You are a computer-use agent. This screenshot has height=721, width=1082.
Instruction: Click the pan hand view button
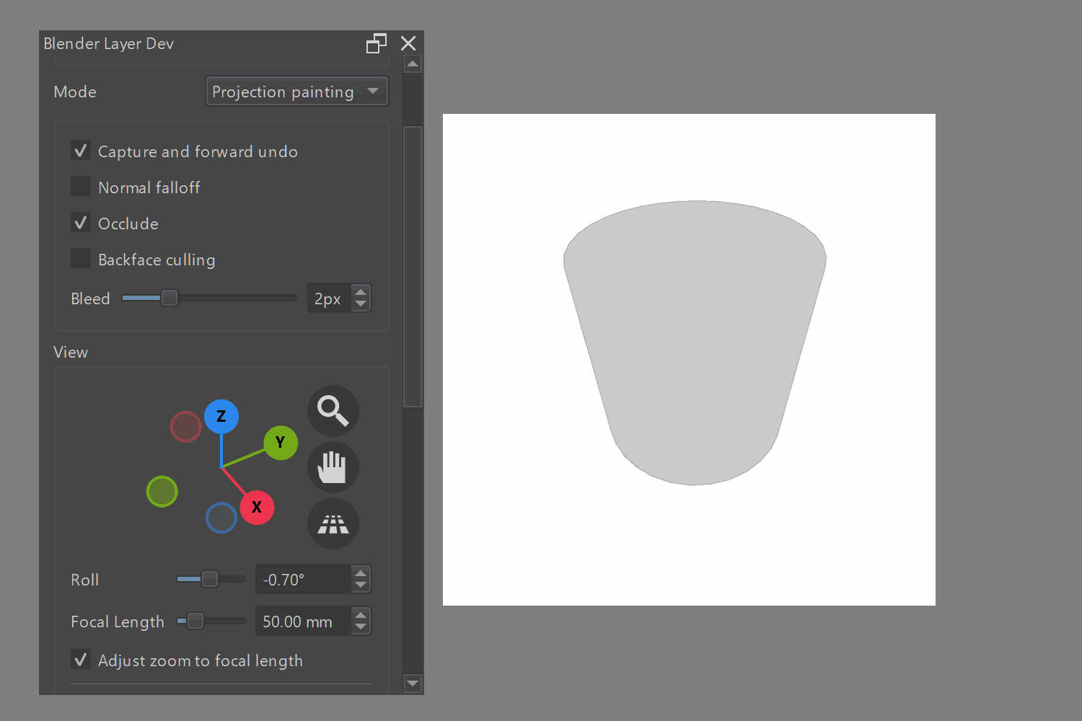(333, 467)
